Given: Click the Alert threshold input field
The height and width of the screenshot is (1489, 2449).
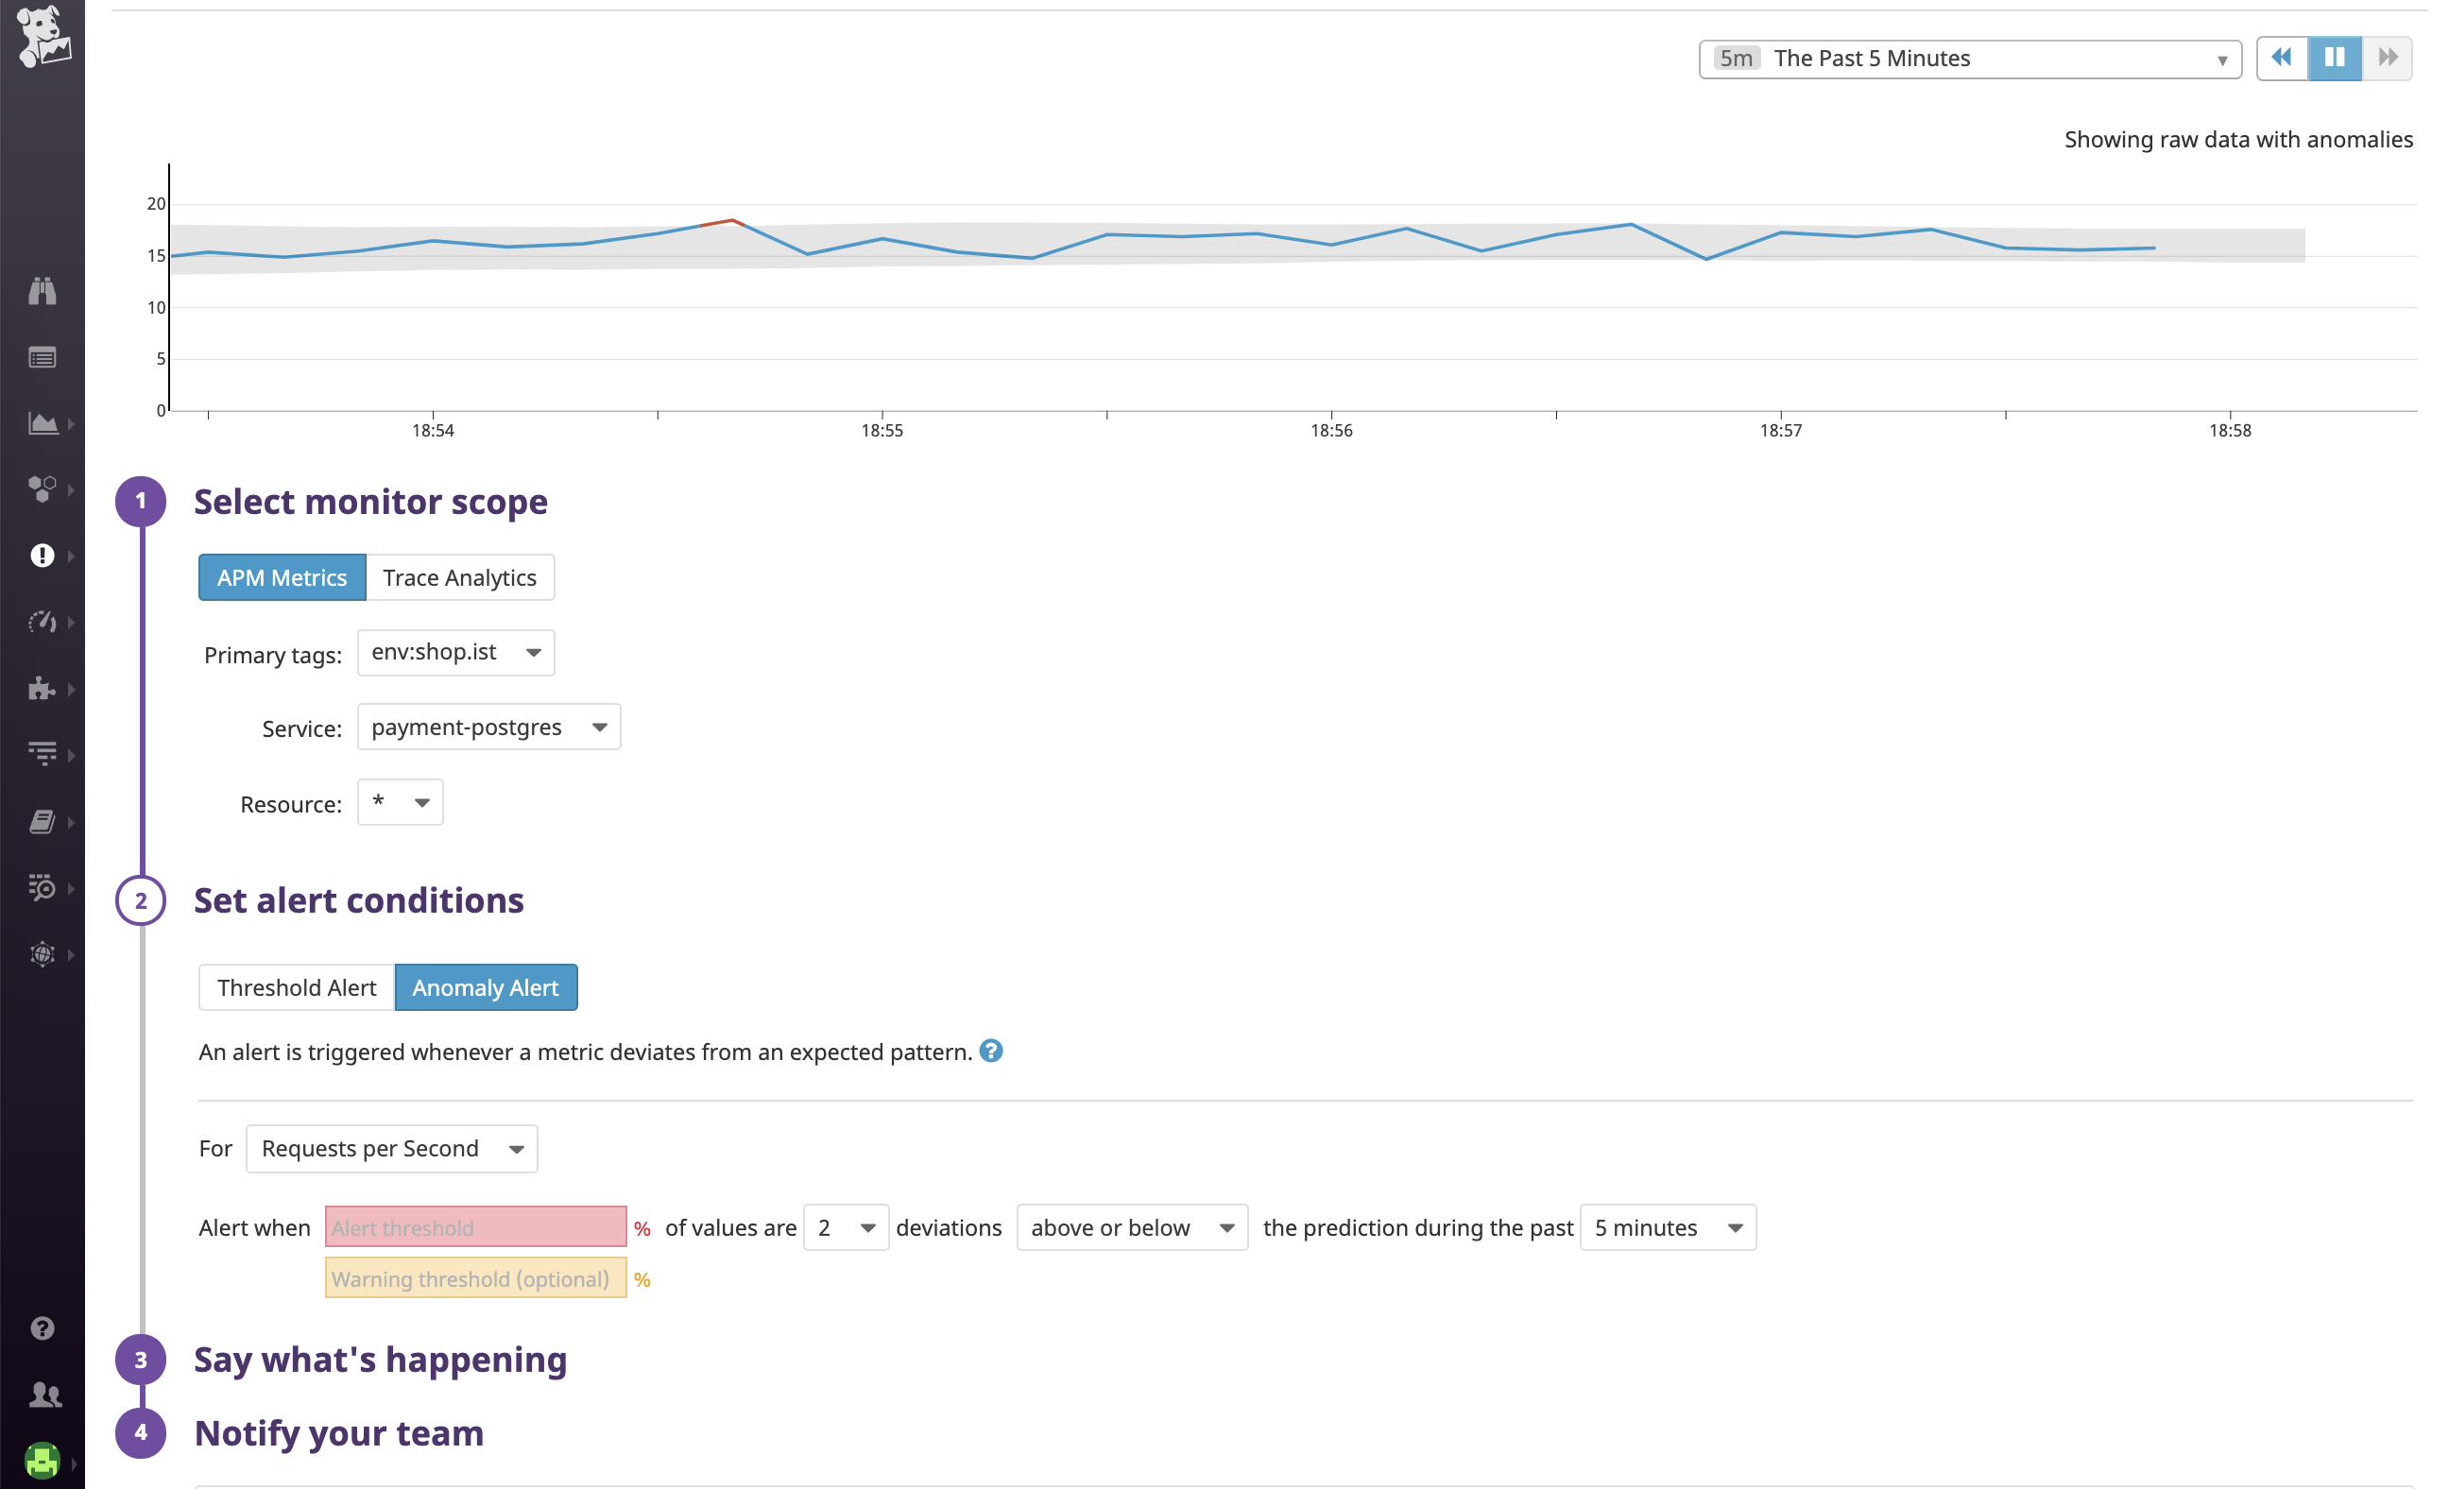Looking at the screenshot, I should pos(475,1226).
